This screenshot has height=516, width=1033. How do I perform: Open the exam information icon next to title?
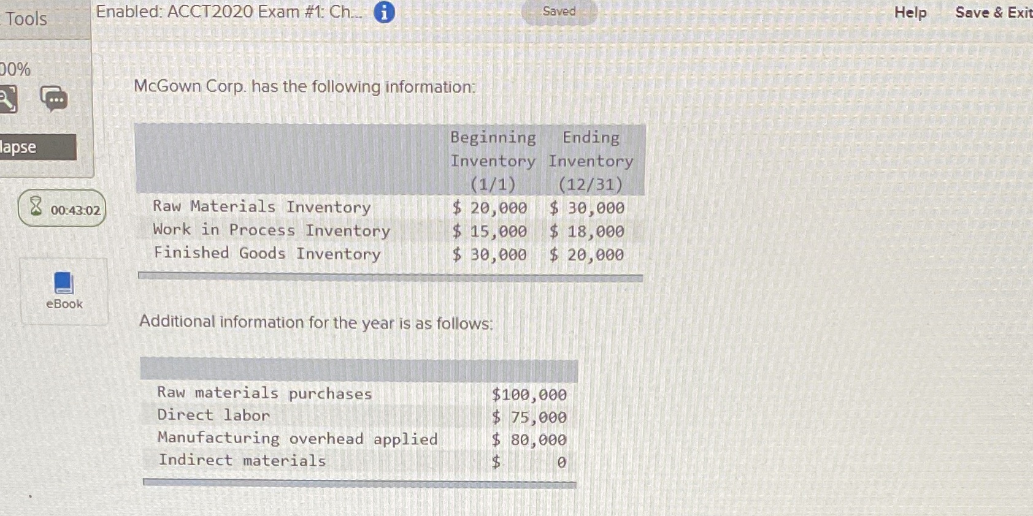[382, 12]
